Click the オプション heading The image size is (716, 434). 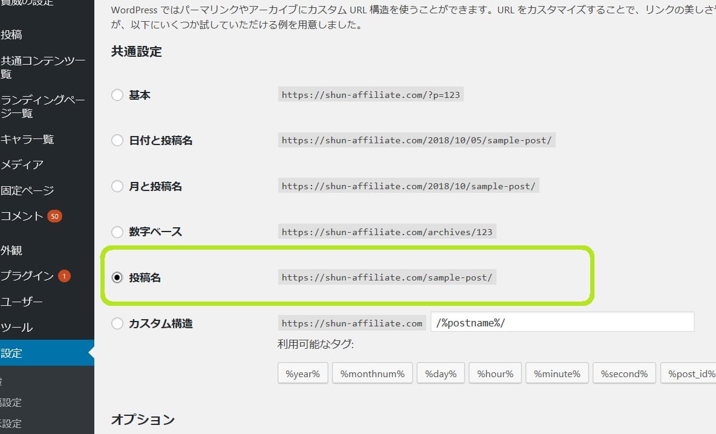click(x=143, y=419)
